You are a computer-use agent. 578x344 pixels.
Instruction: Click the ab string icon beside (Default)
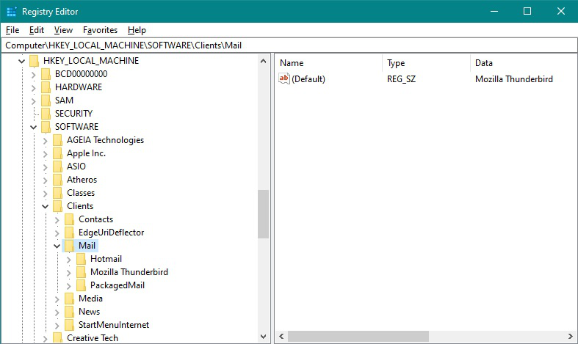(x=285, y=79)
